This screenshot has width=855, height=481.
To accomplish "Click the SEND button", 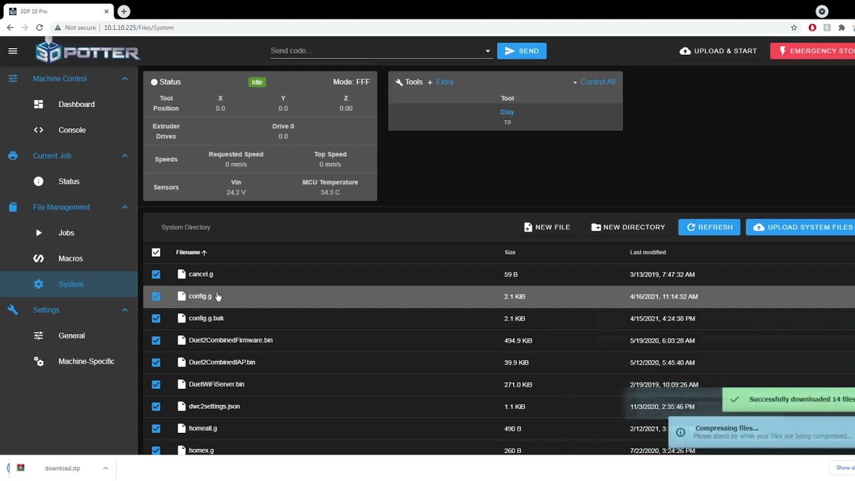I will click(x=522, y=51).
